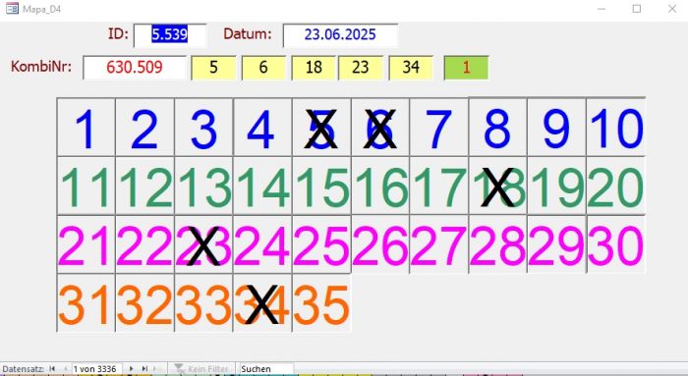Click the Suchen search box
This screenshot has height=376, width=688.
point(266,369)
